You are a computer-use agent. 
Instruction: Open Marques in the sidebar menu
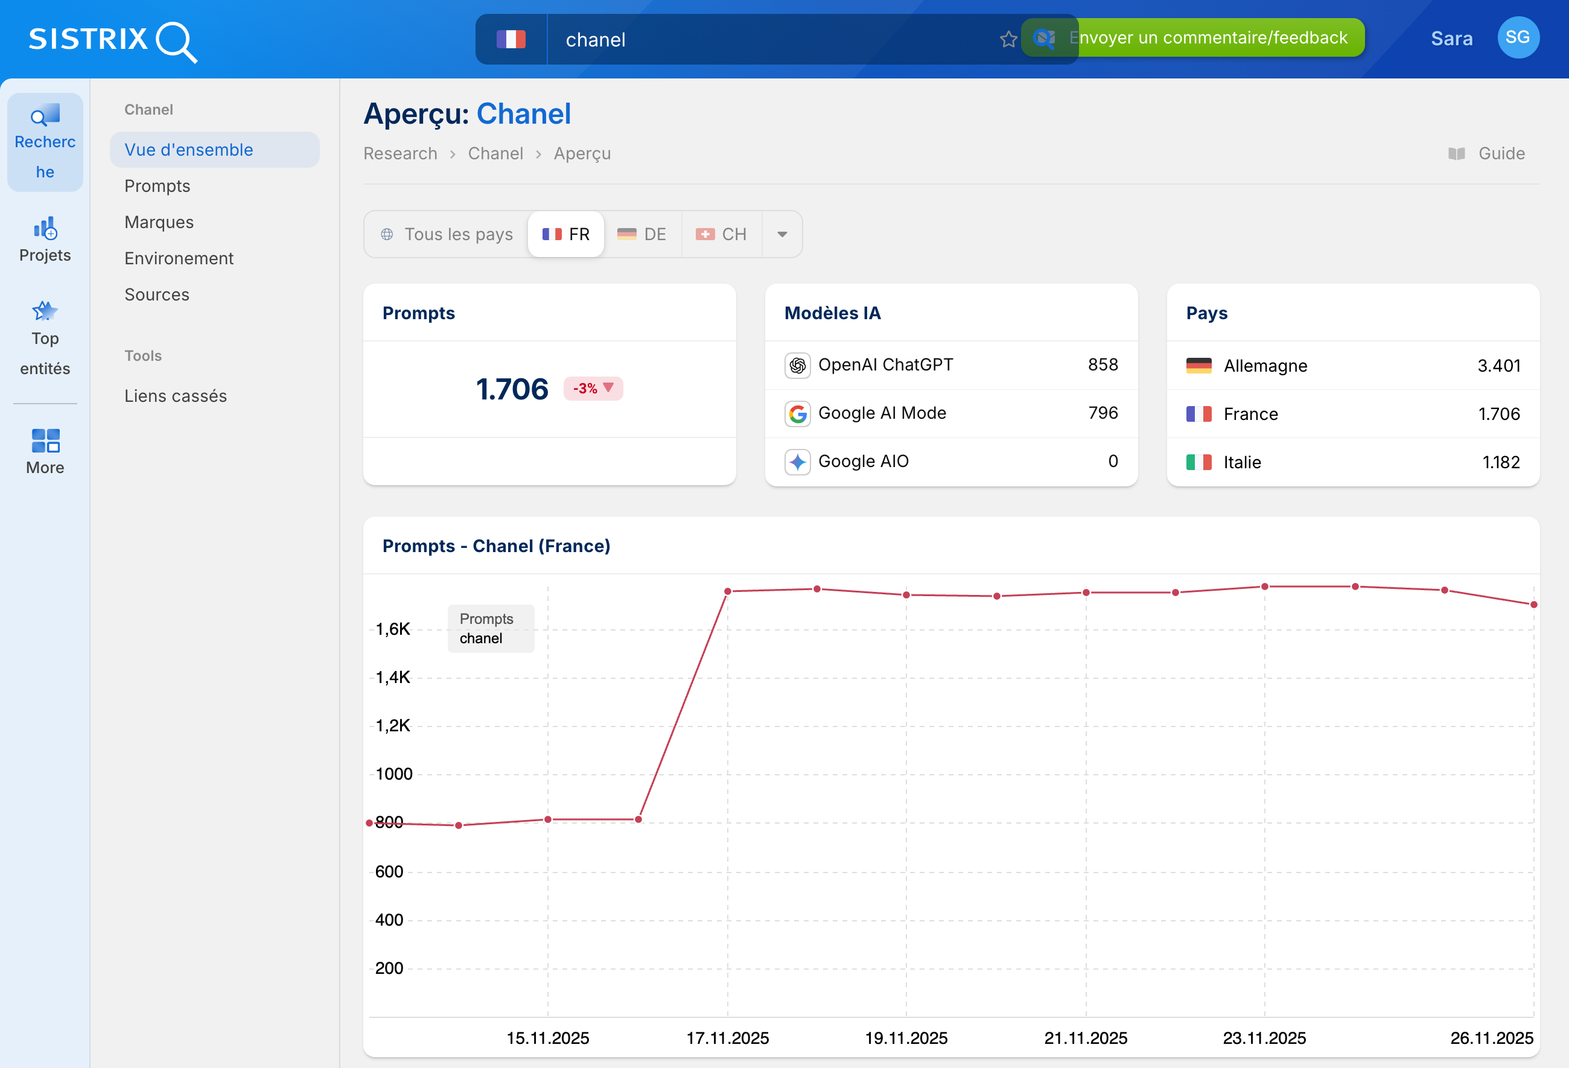(159, 222)
